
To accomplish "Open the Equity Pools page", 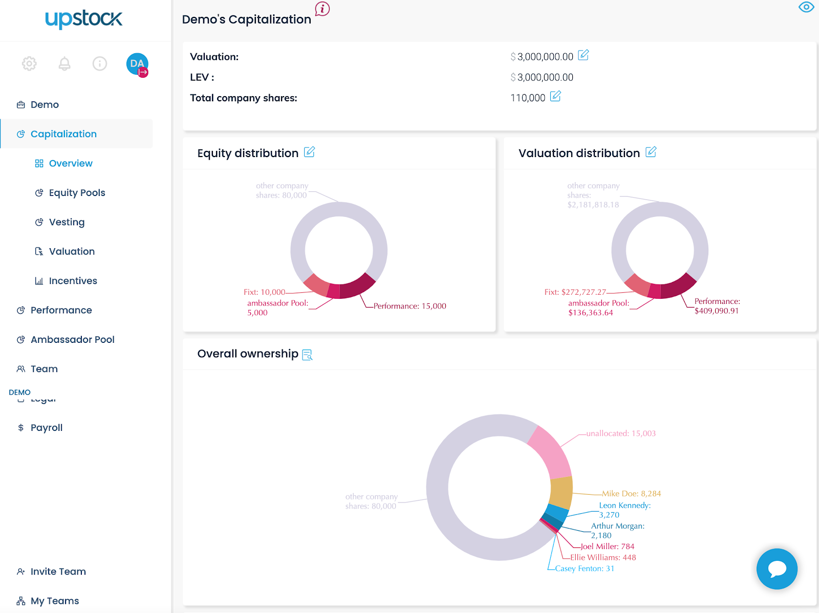I will (77, 193).
